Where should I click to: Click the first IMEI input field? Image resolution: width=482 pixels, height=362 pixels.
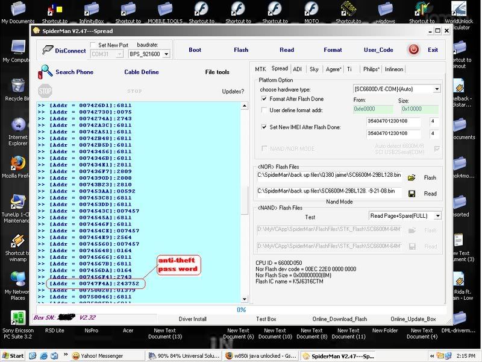[393, 121]
